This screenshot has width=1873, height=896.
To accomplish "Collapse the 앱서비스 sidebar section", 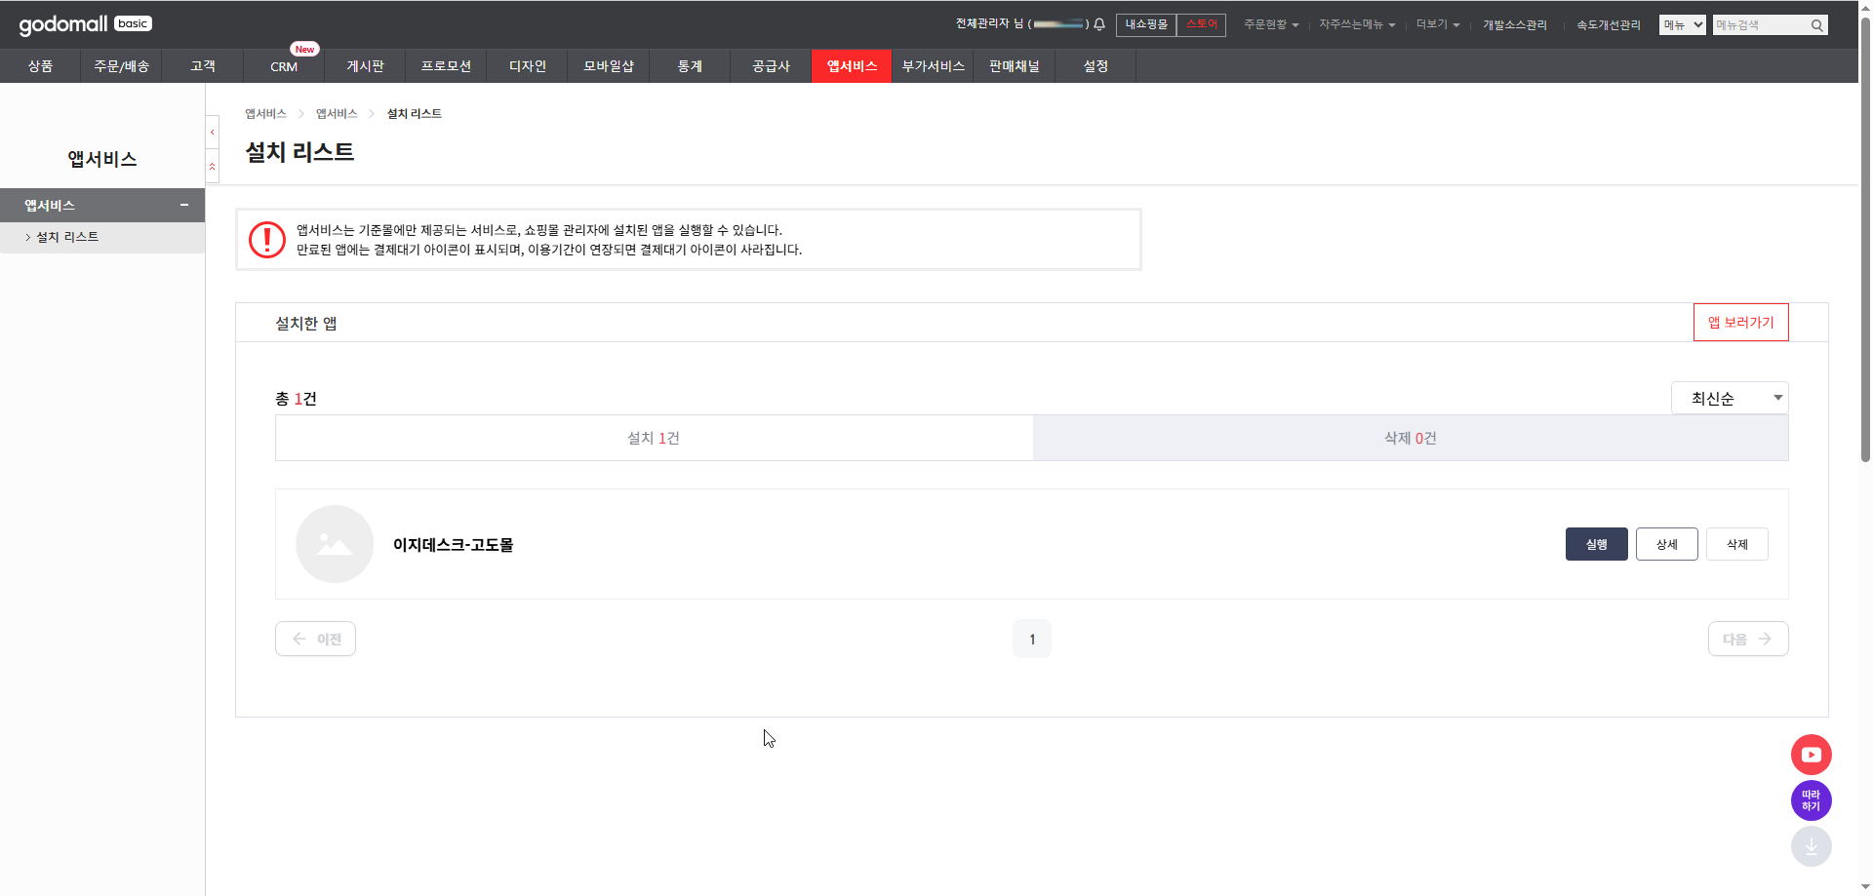I will [x=183, y=205].
